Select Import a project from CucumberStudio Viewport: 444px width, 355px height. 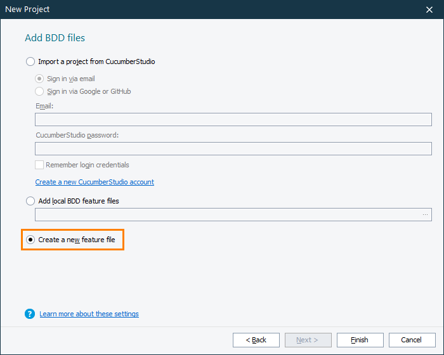coord(30,61)
